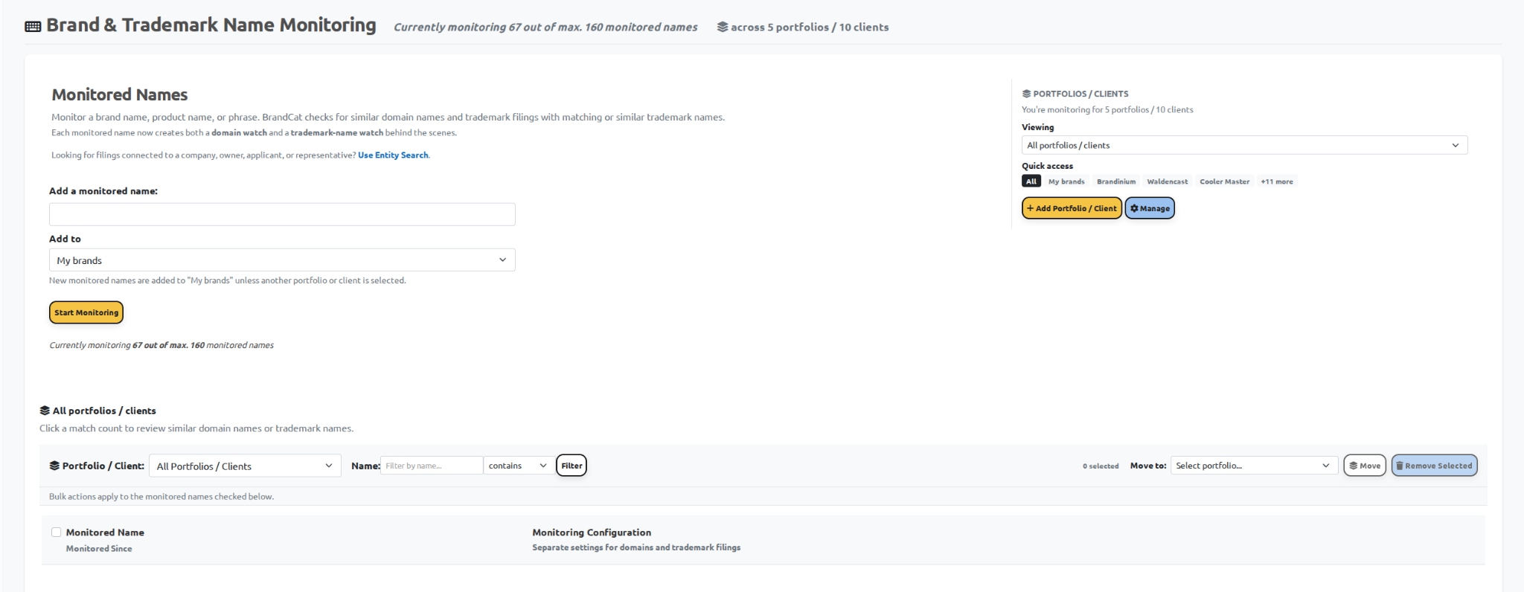The height and width of the screenshot is (592, 1524).
Task: Open the Viewing portfolios dropdown
Action: point(1244,145)
